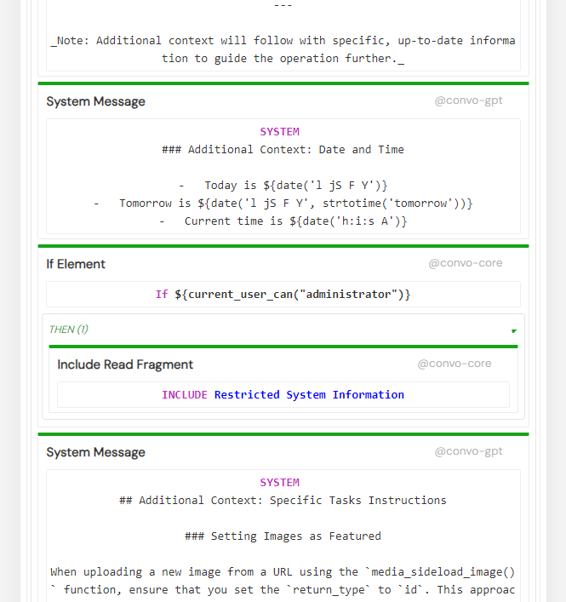Click @convo-core tag beside If Element
Screen dimensions: 566x602
pyautogui.click(x=465, y=263)
